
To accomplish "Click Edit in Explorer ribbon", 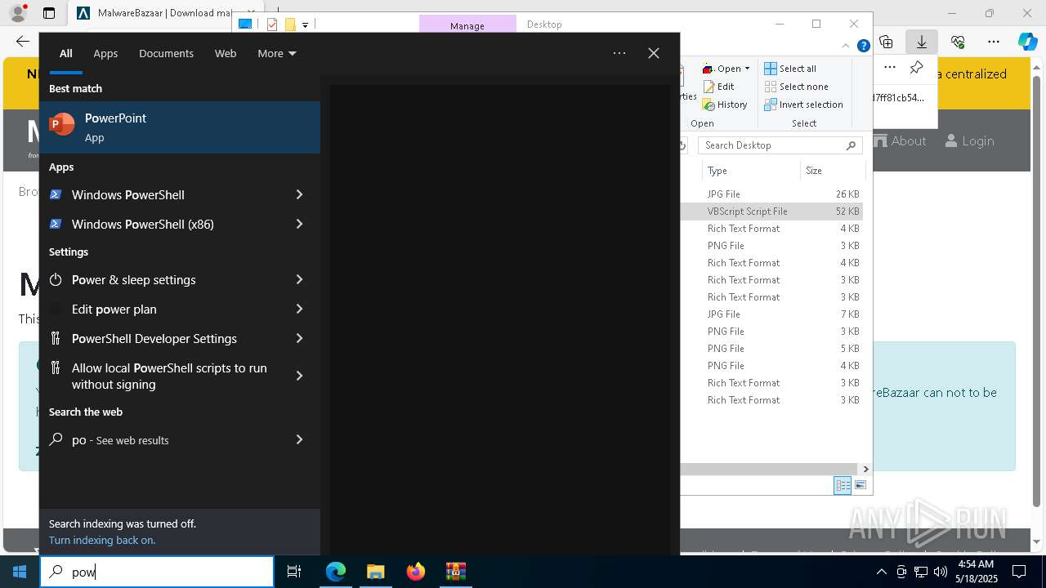I will pyautogui.click(x=717, y=87).
